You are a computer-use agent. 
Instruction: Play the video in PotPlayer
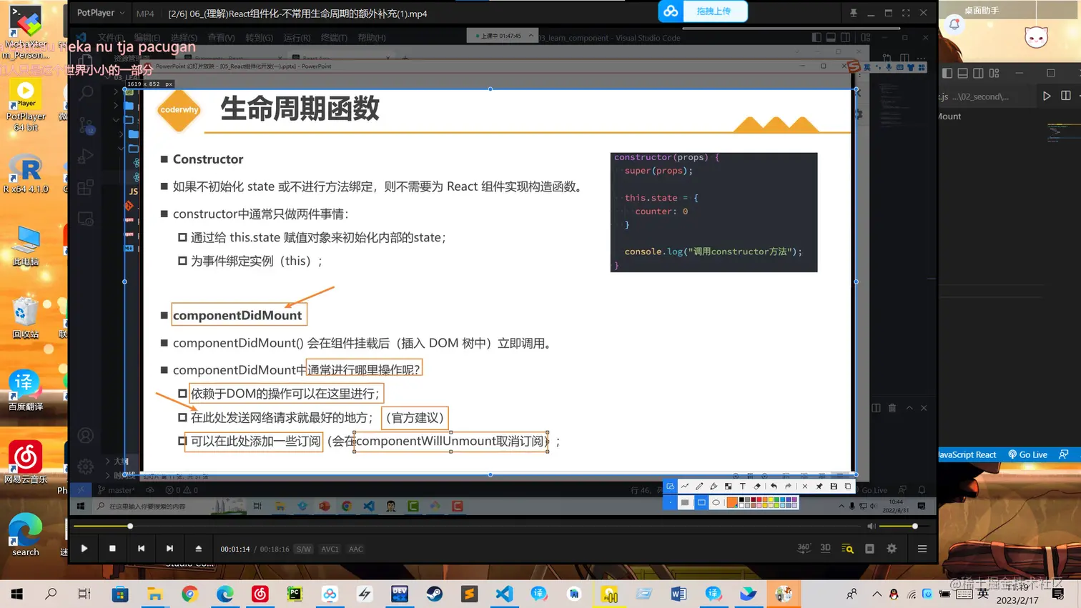coord(84,549)
